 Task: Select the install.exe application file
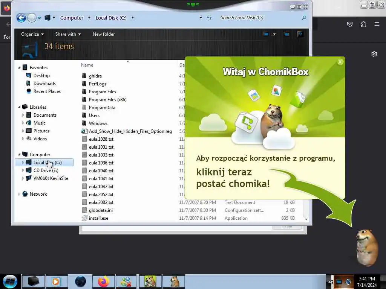coord(98,218)
